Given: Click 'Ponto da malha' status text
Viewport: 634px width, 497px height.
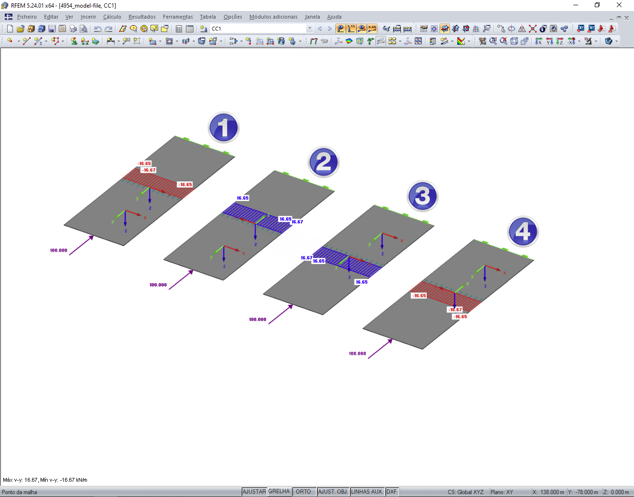Looking at the screenshot, I should tap(20, 492).
